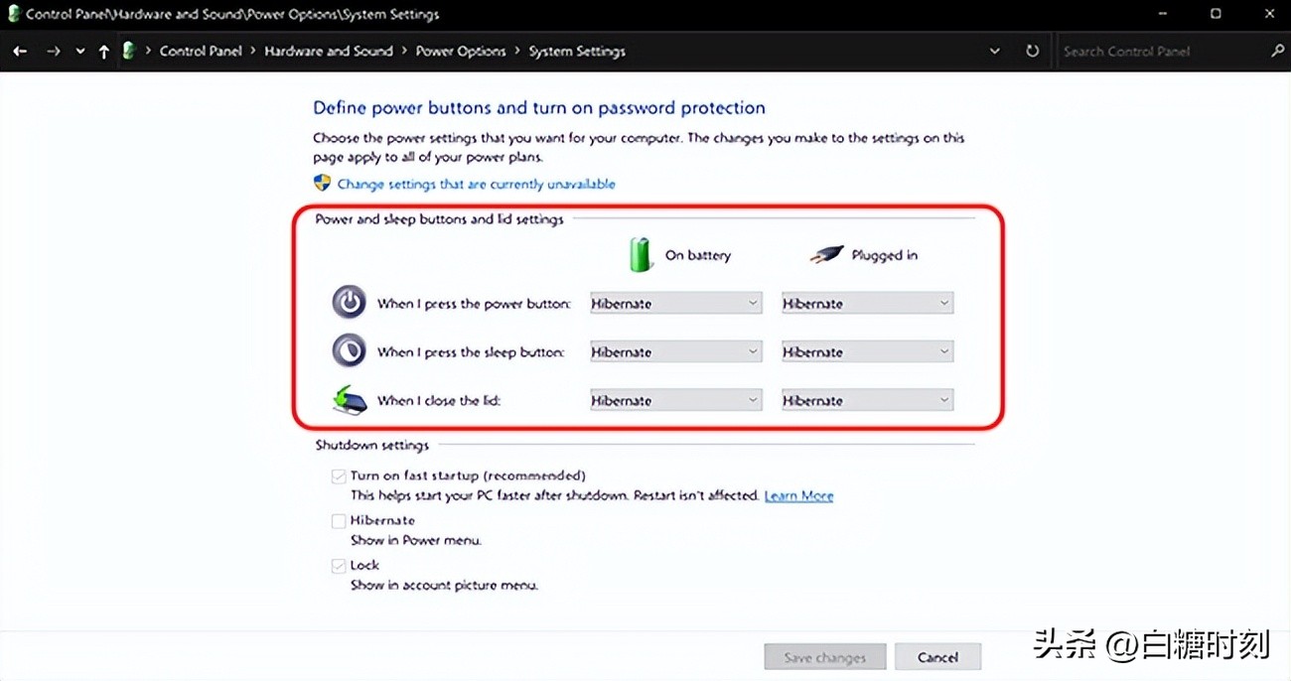
Task: Open the recent locations history chevron
Action: (79, 52)
